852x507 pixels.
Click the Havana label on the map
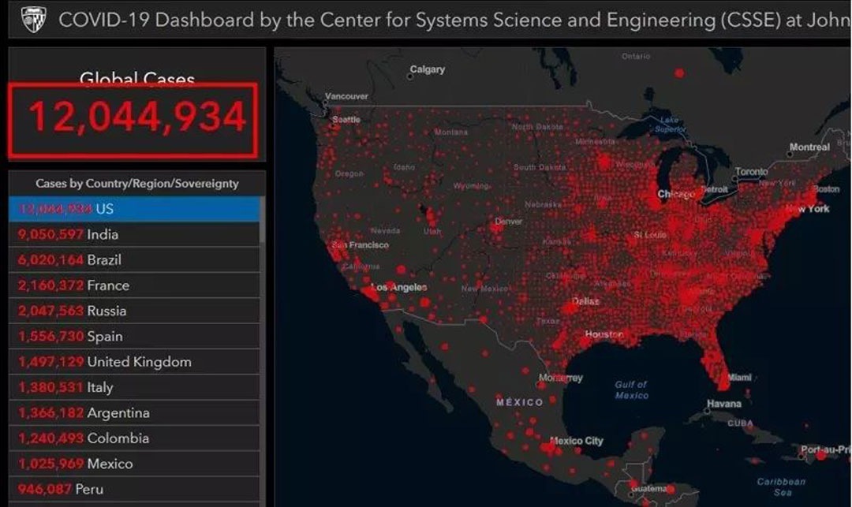[723, 404]
